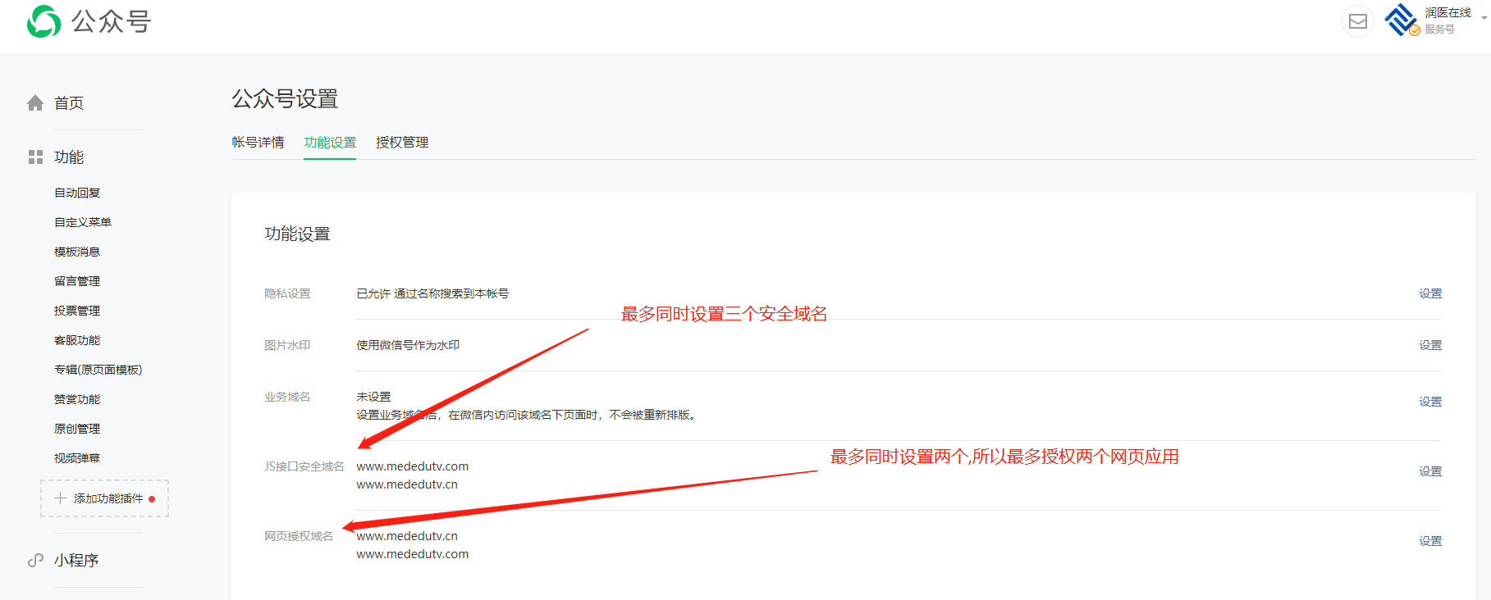Switch to the 功能设置 tab
Screen dimensions: 1491x600
[330, 142]
